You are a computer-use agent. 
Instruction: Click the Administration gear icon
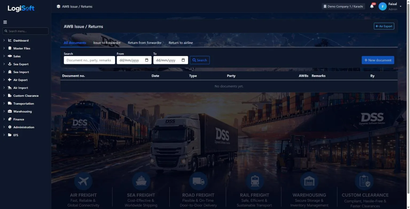(x=10, y=127)
